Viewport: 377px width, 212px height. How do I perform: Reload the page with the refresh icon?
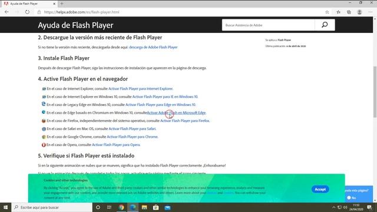pyautogui.click(x=27, y=12)
